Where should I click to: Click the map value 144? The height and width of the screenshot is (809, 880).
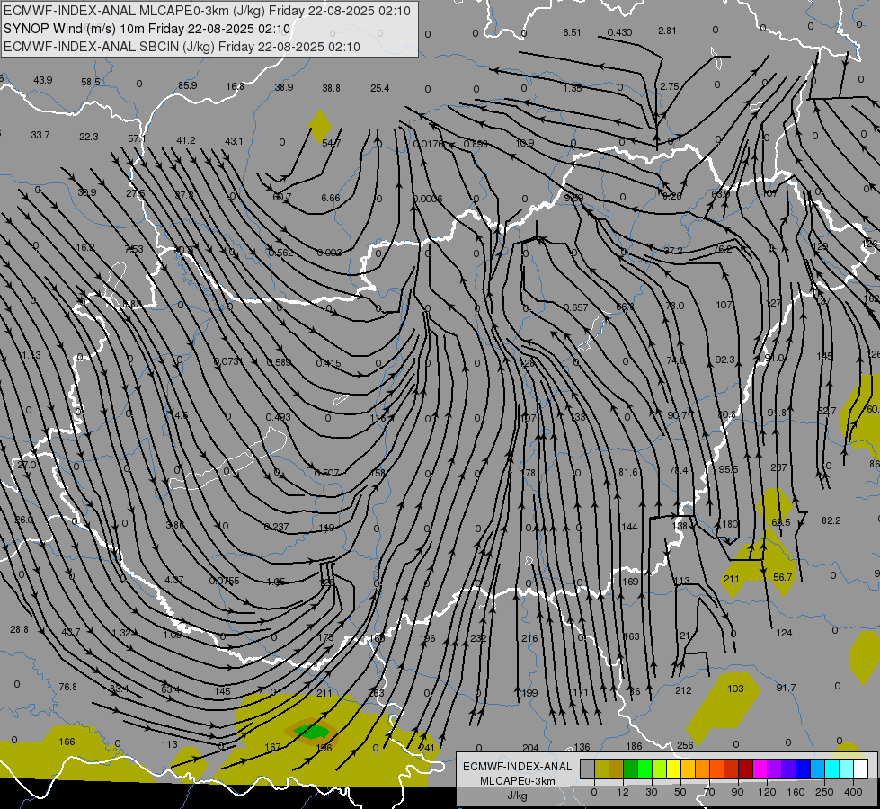(630, 527)
